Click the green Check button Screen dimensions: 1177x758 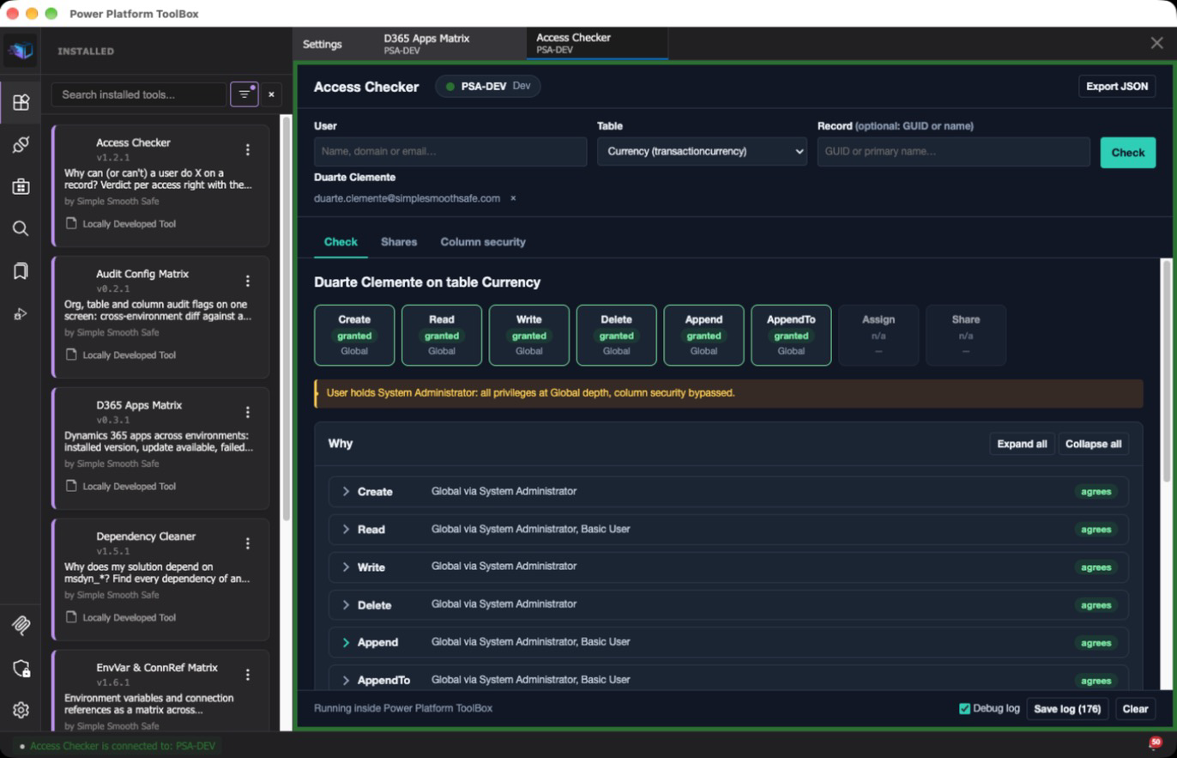pyautogui.click(x=1128, y=153)
